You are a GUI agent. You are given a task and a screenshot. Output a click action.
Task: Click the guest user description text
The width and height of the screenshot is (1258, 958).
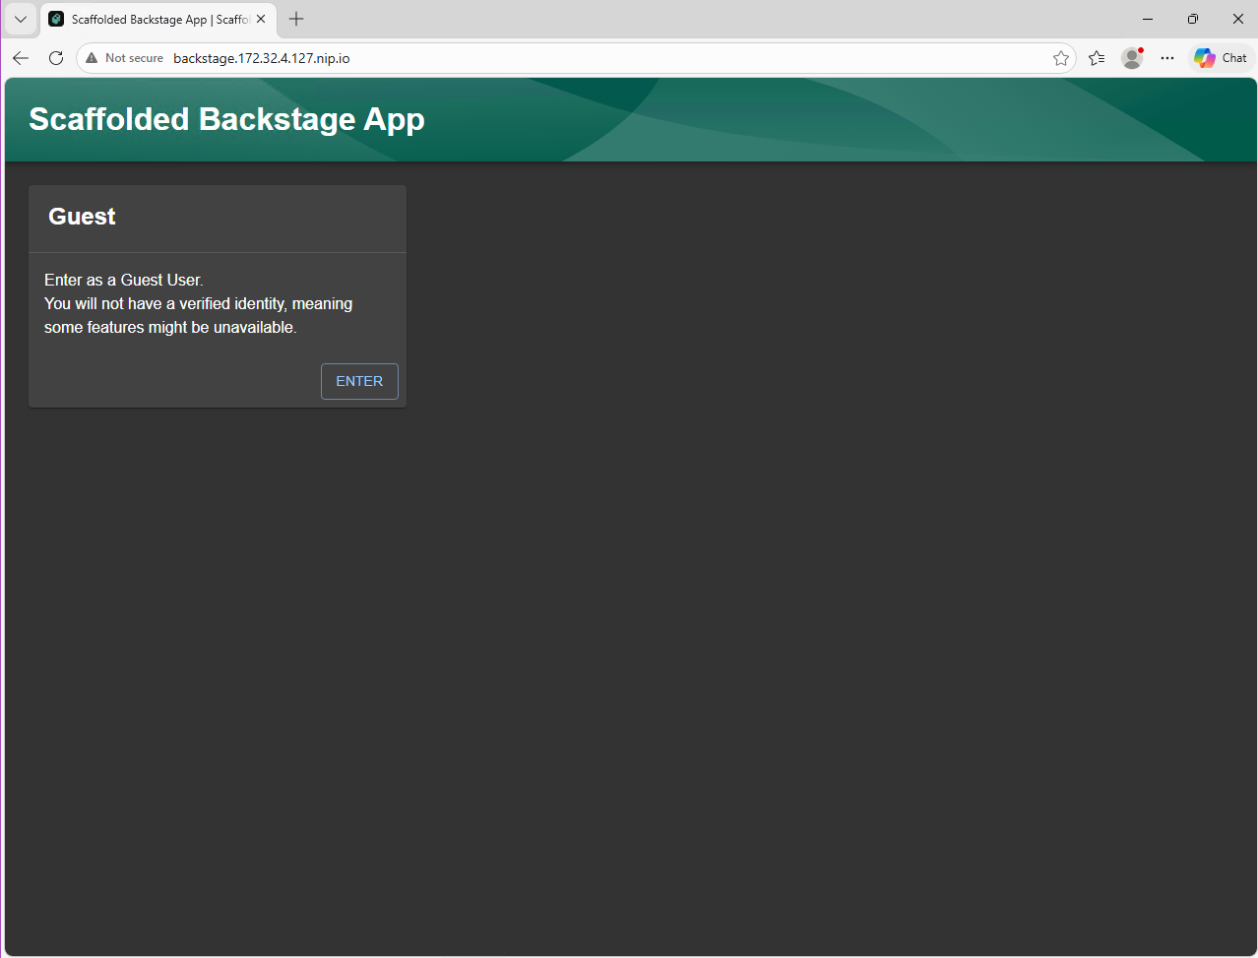[198, 303]
